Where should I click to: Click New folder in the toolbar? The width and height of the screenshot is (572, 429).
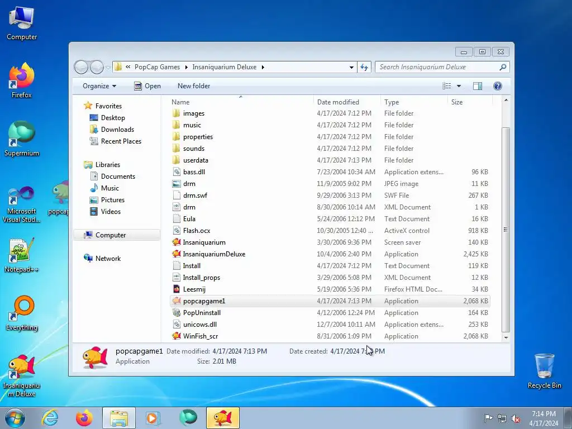tap(194, 85)
